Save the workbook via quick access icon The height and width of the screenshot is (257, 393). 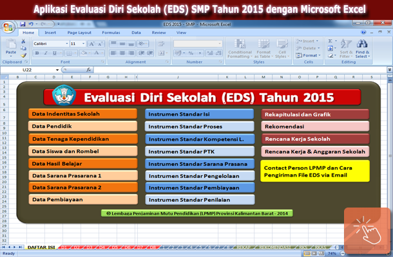pos(23,24)
